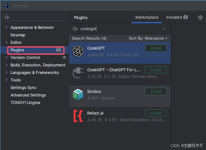Click the 419.6K downloads count
Screen dimensions: 206x150
coord(96,55)
